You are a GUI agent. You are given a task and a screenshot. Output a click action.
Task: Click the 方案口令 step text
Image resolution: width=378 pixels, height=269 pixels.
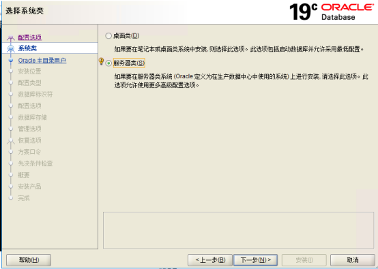click(29, 152)
